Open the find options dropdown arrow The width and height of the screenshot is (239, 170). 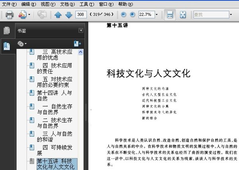pos(231,15)
